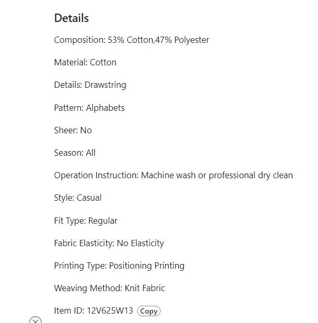The image size is (318, 323).
Task: Click the Material: Cotton row
Action: (85, 62)
